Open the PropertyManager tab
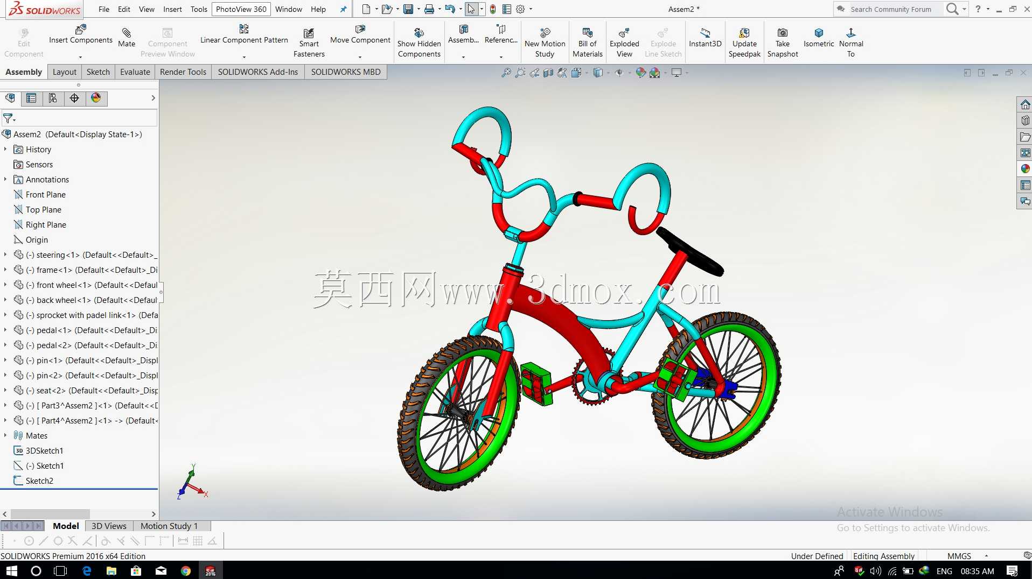The height and width of the screenshot is (579, 1032). tap(31, 98)
